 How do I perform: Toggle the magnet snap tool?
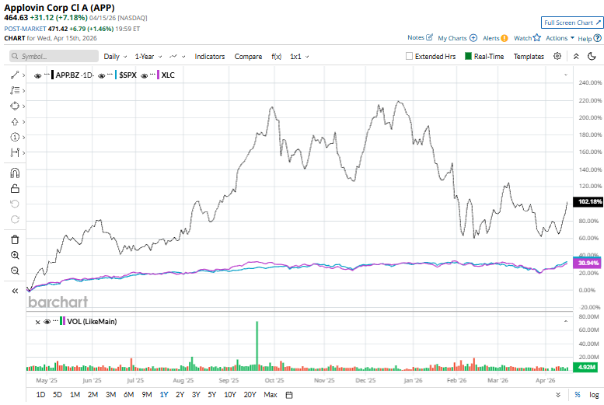15,173
